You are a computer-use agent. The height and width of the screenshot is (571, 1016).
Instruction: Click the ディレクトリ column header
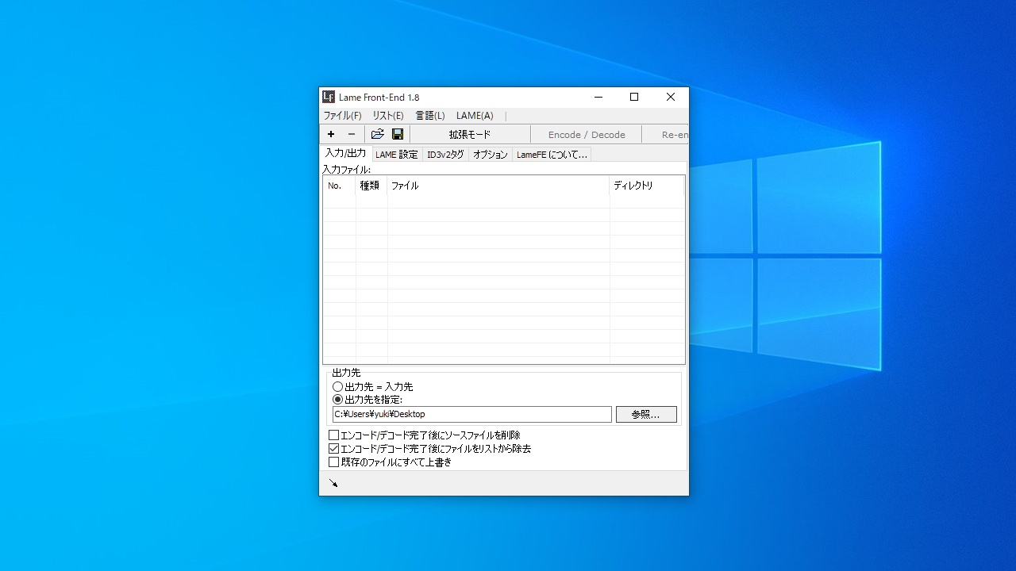tap(647, 186)
